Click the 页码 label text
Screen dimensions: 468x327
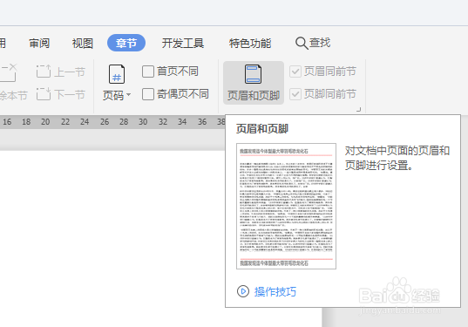pyautogui.click(x=113, y=96)
